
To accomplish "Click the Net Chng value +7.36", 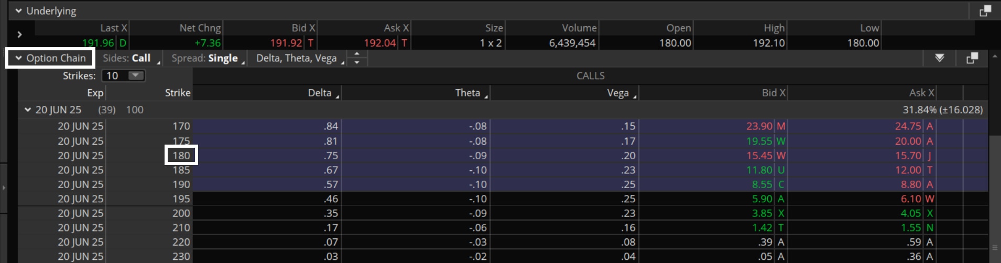I will pyautogui.click(x=208, y=43).
